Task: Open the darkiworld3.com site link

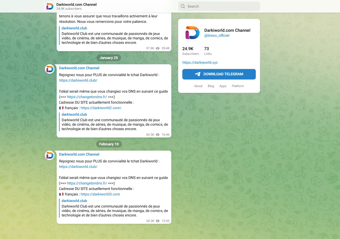Action: (x=100, y=194)
